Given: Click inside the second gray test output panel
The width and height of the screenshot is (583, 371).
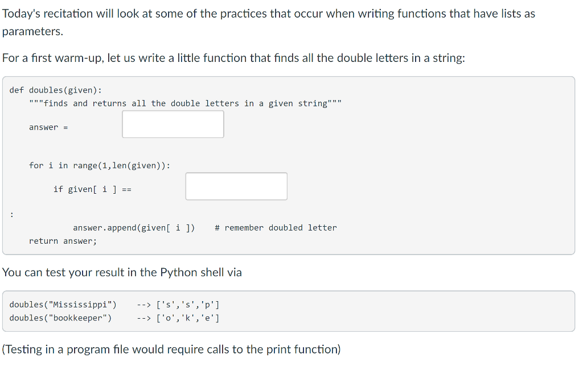Looking at the screenshot, I should click(399, 311).
